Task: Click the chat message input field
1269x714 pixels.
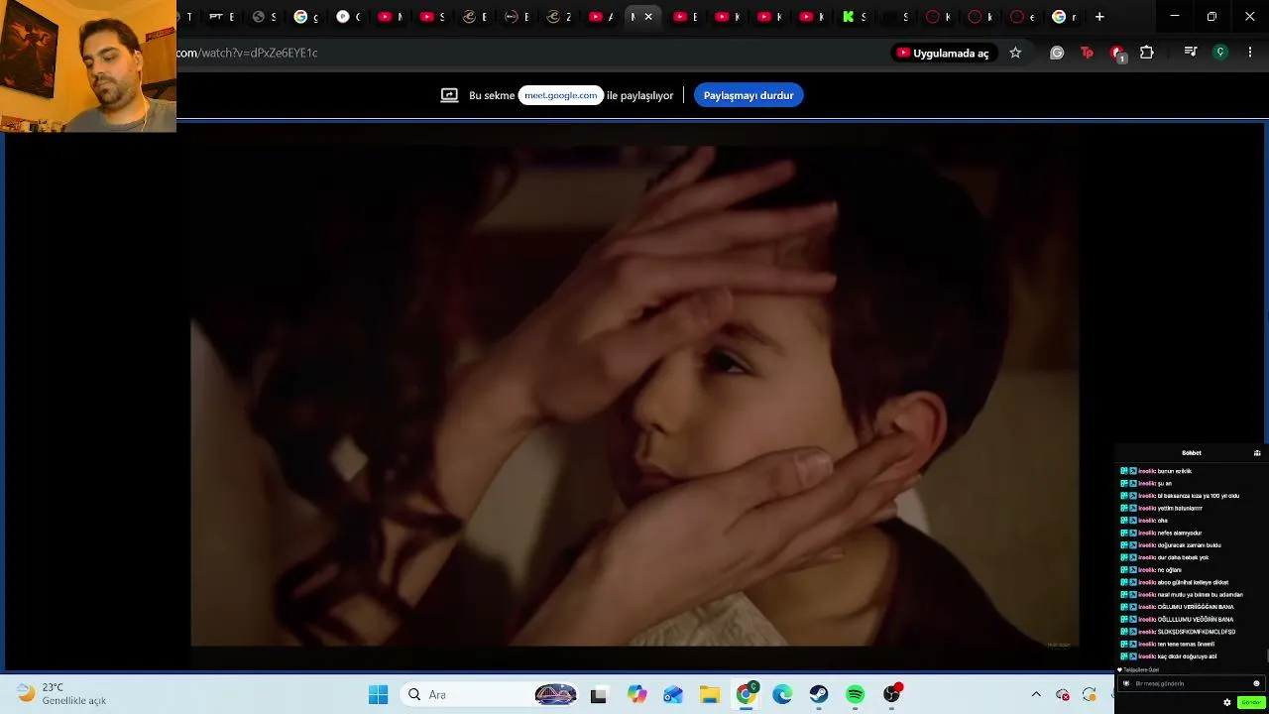Action: point(1191,683)
